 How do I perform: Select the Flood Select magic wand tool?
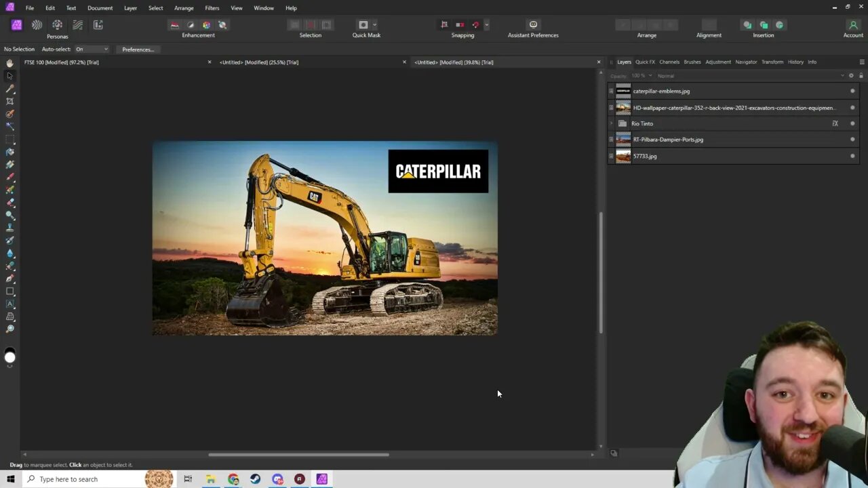tap(9, 126)
